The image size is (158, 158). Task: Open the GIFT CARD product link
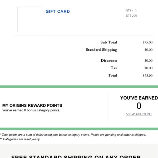coord(58,11)
